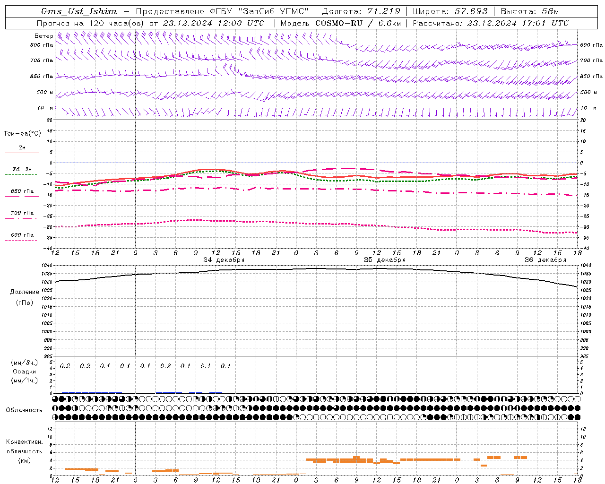Click the (гПа) unit label under Давление

(x=25, y=302)
